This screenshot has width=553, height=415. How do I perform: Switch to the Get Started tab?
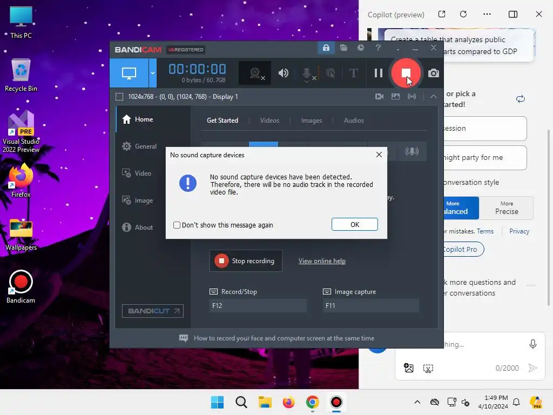[x=222, y=121]
